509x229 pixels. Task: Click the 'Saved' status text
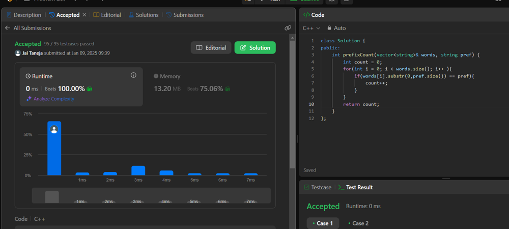(309, 170)
